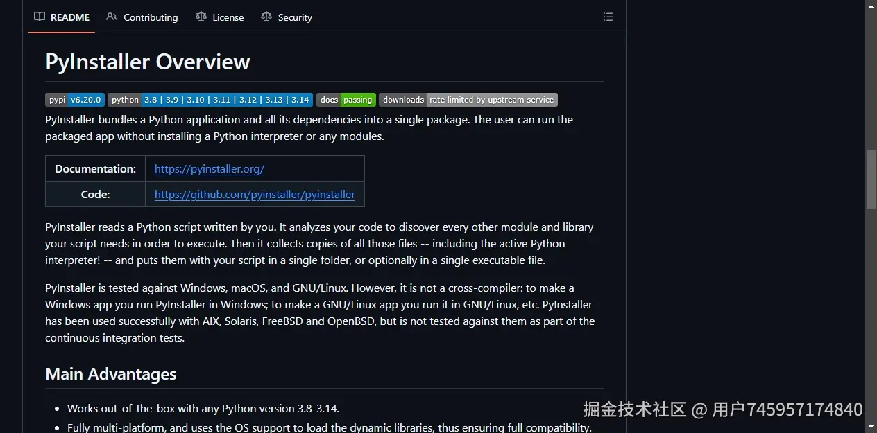Click the downloads rate limited badge
Image resolution: width=877 pixels, height=433 pixels.
[468, 100]
